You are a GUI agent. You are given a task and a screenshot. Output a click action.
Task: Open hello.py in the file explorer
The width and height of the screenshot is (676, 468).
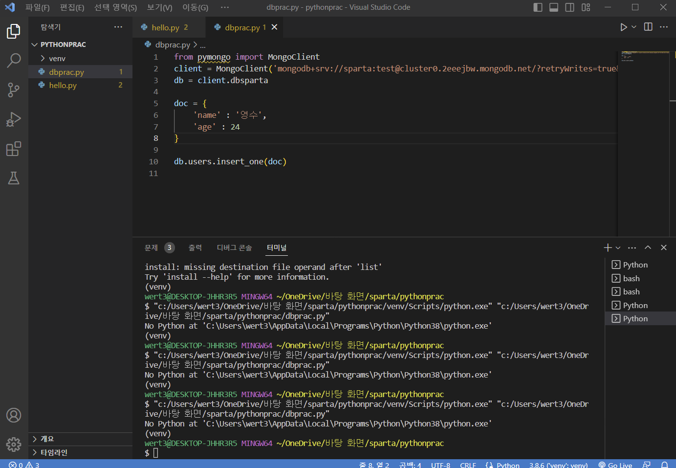pos(80,85)
